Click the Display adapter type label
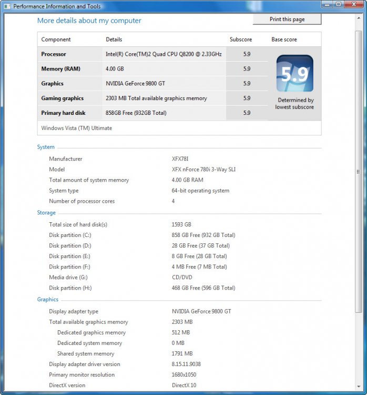Image resolution: width=367 pixels, height=395 pixels. [74, 311]
